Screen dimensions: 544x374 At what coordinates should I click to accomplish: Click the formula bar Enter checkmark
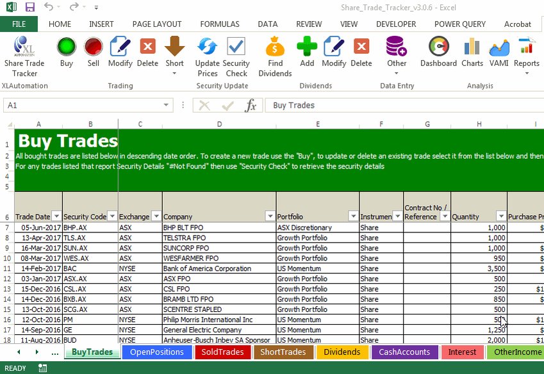tap(227, 106)
